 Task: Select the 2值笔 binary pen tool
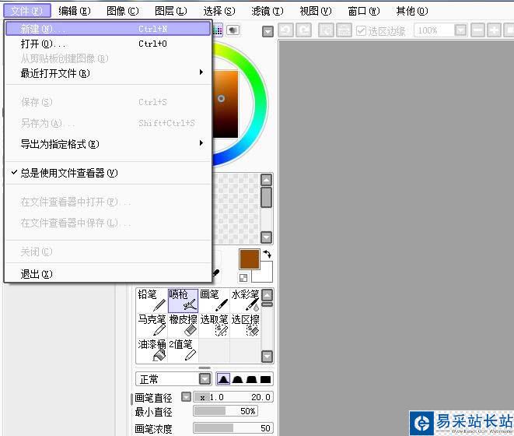[183, 350]
